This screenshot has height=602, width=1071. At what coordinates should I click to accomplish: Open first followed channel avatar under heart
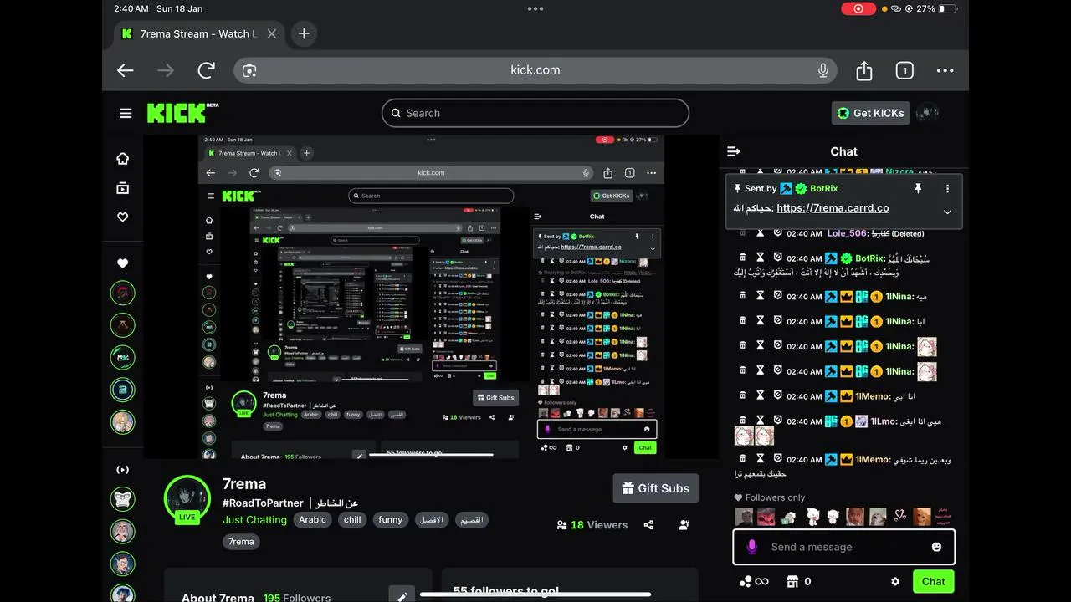[x=122, y=293]
